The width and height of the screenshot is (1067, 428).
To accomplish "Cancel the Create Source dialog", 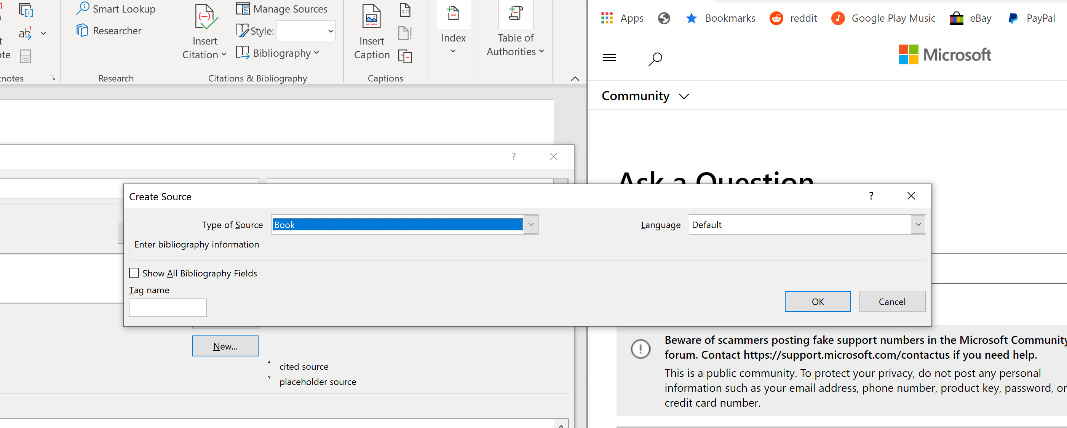I will tap(892, 301).
